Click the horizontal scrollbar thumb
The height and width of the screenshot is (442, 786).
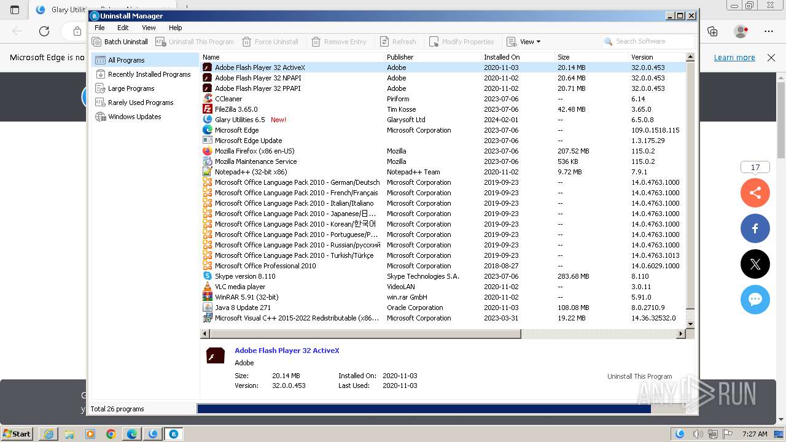[x=365, y=334]
